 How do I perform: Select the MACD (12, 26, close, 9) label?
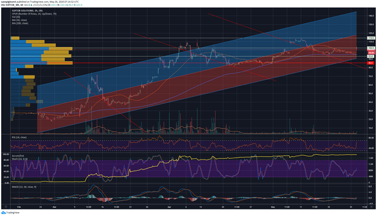pos(24,187)
